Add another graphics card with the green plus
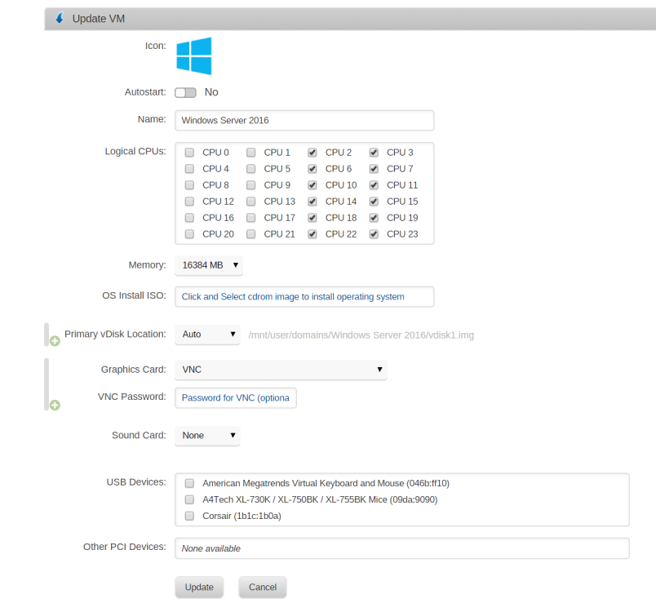The width and height of the screenshot is (656, 612). pyautogui.click(x=55, y=405)
